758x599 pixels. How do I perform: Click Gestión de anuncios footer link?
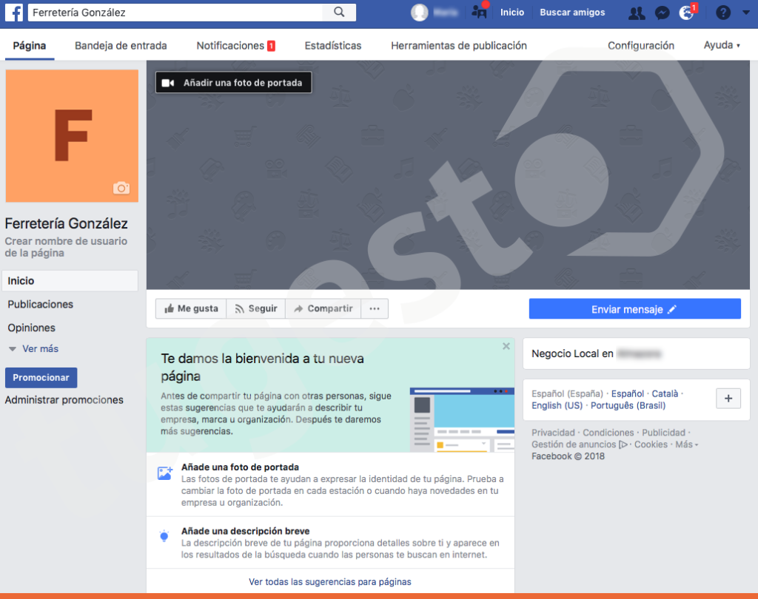pyautogui.click(x=574, y=444)
